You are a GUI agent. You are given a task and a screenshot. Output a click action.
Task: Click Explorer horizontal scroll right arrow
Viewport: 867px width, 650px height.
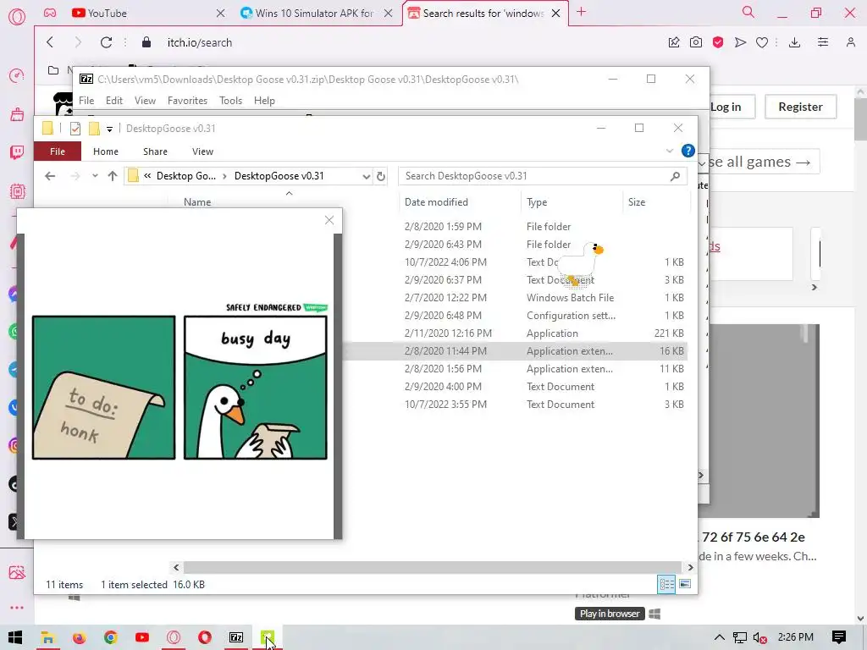(690, 568)
